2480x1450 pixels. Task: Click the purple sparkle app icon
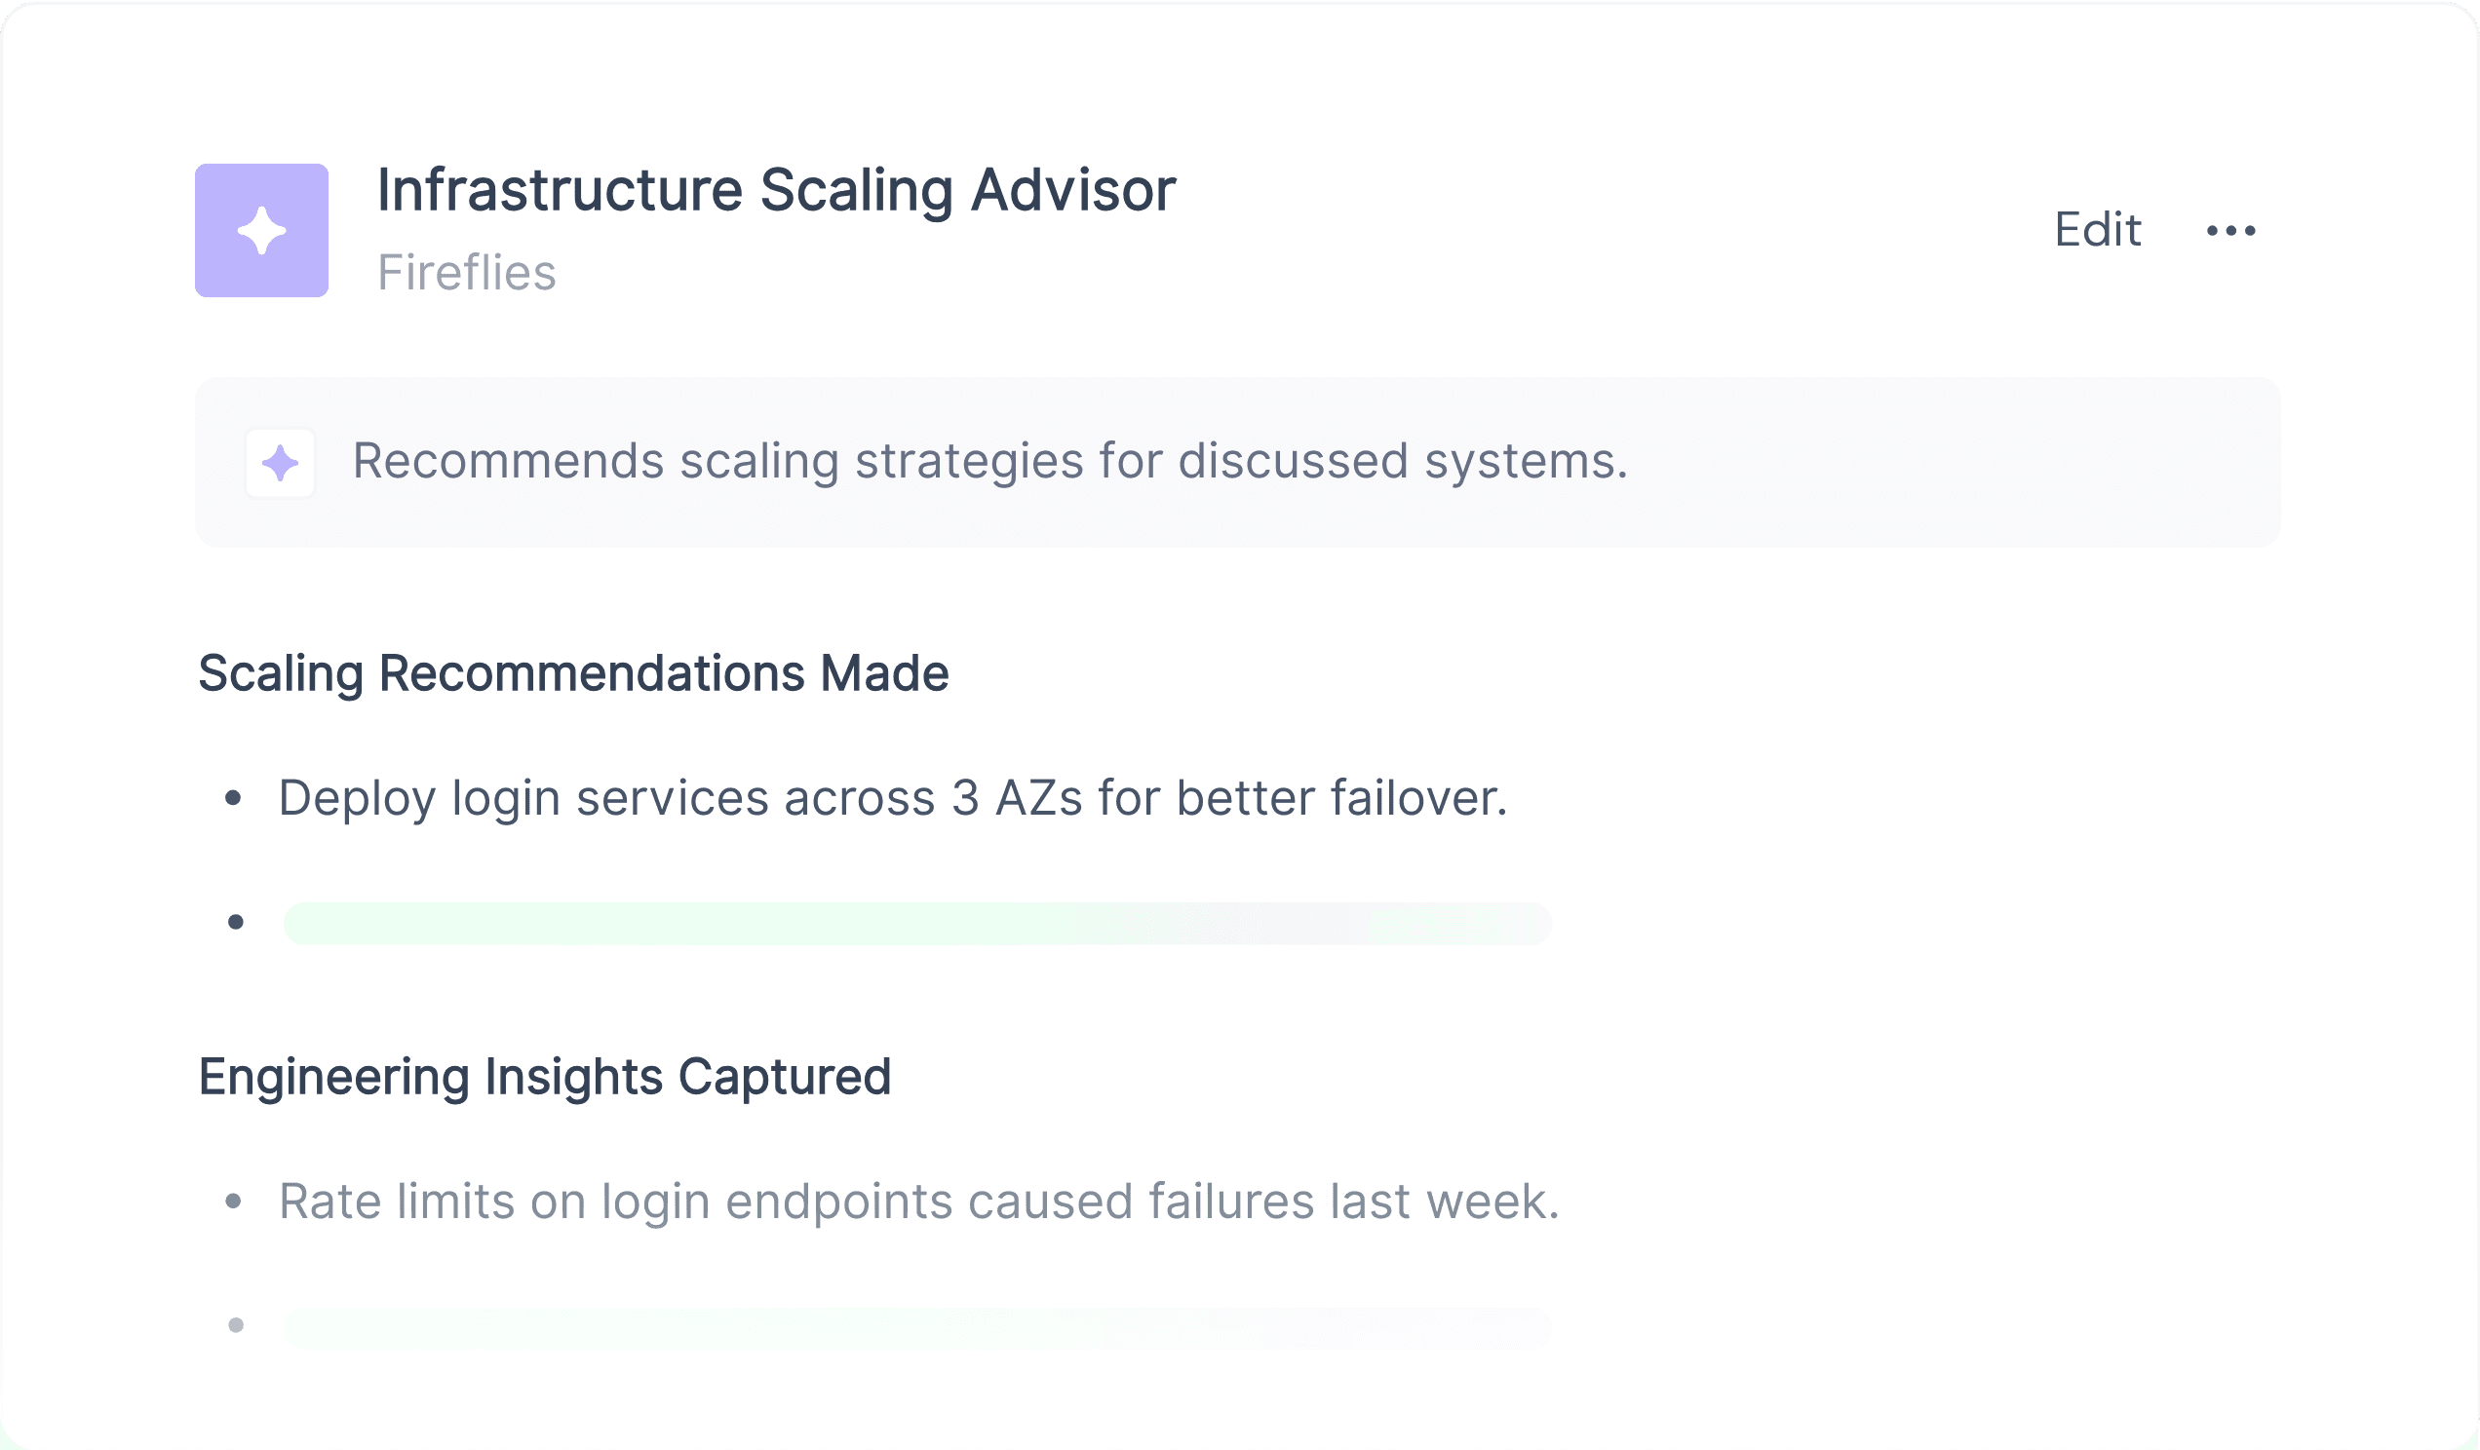pyautogui.click(x=262, y=230)
